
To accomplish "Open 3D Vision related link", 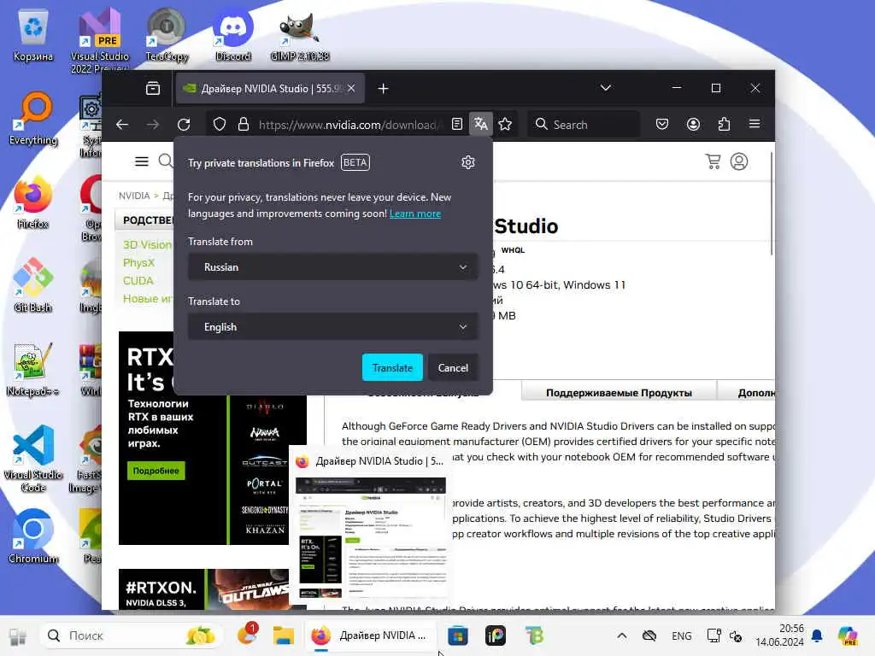I will point(147,245).
